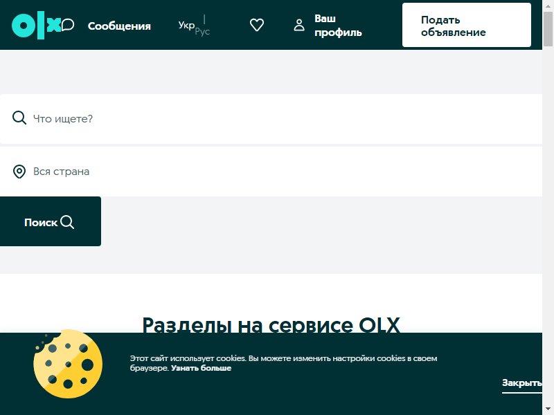Click the chat bubble messages icon
The height and width of the screenshot is (415, 554).
67,25
